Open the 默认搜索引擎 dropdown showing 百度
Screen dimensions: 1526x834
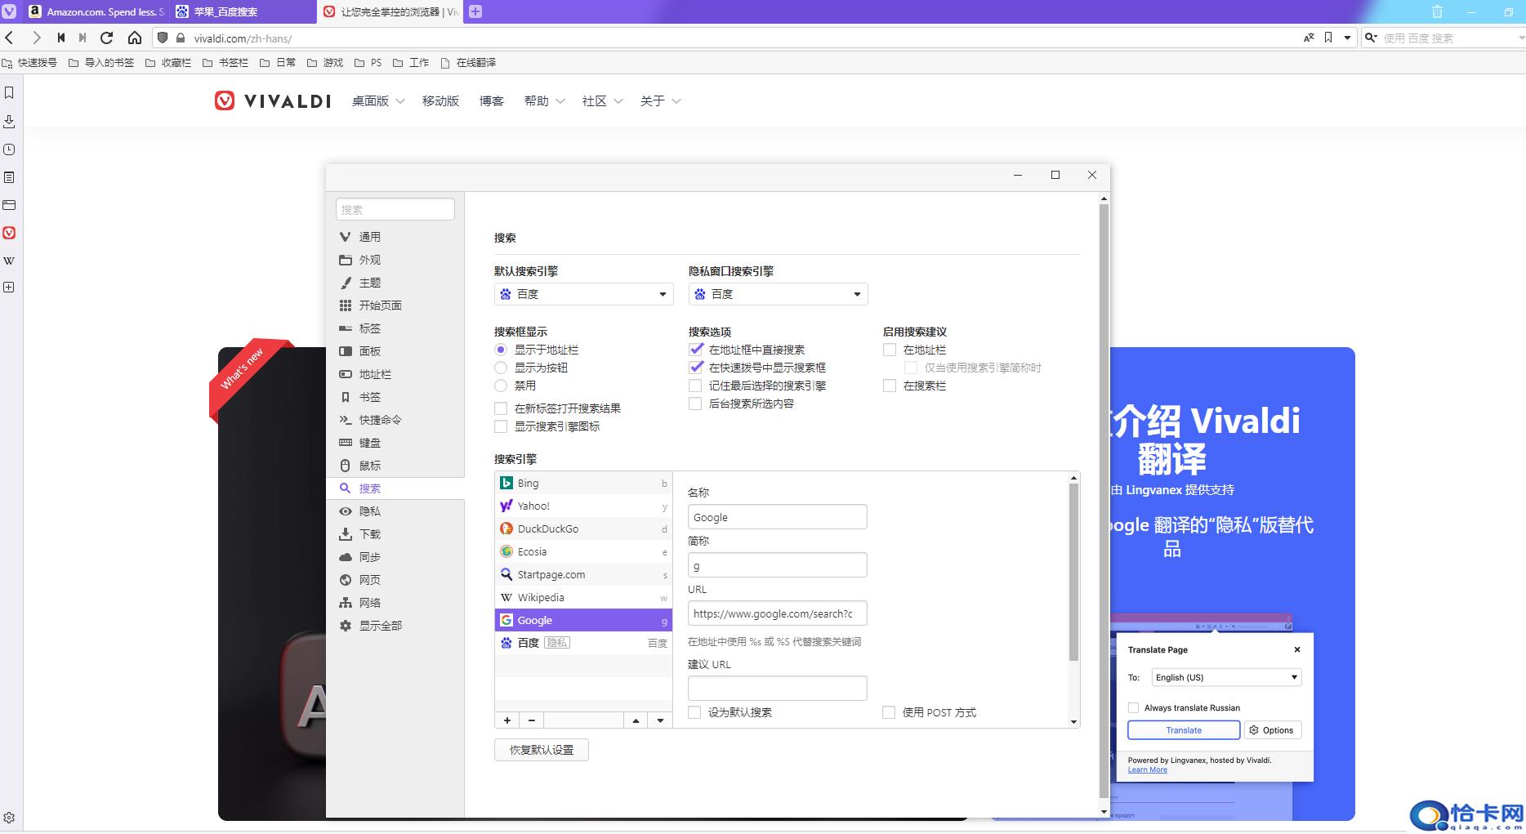pyautogui.click(x=582, y=293)
